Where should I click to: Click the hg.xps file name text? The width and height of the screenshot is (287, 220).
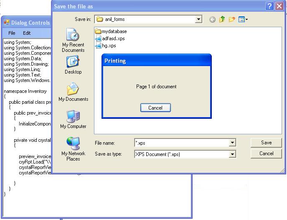tap(109, 46)
